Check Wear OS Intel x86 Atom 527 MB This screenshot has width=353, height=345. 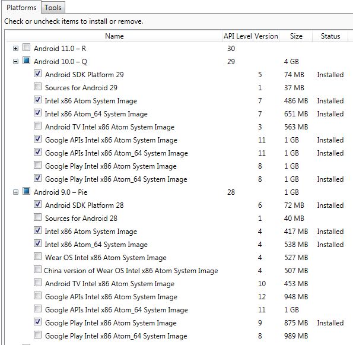pyautogui.click(x=37, y=257)
